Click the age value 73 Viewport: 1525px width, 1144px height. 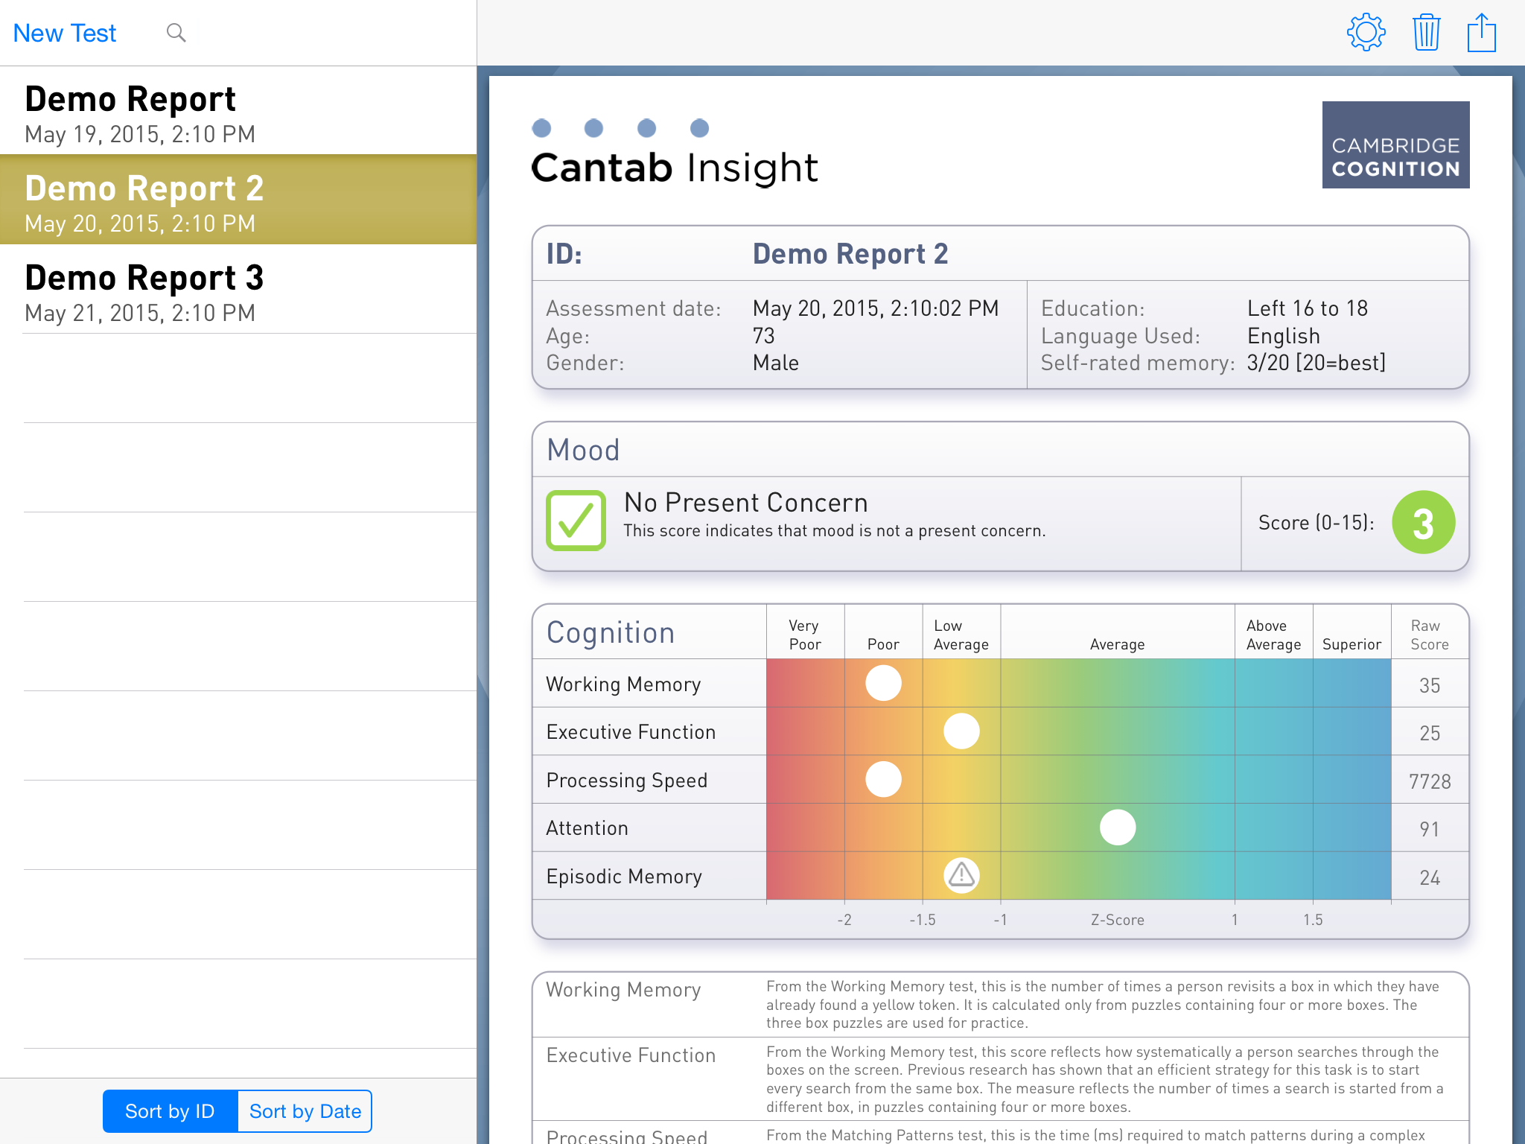tap(764, 336)
